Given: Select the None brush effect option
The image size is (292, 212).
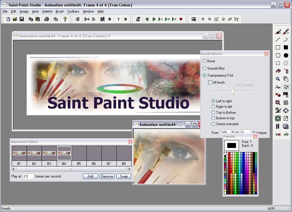Looking at the screenshot, I should point(205,61).
